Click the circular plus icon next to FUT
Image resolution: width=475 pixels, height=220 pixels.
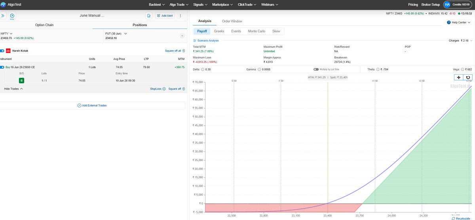(x=182, y=36)
